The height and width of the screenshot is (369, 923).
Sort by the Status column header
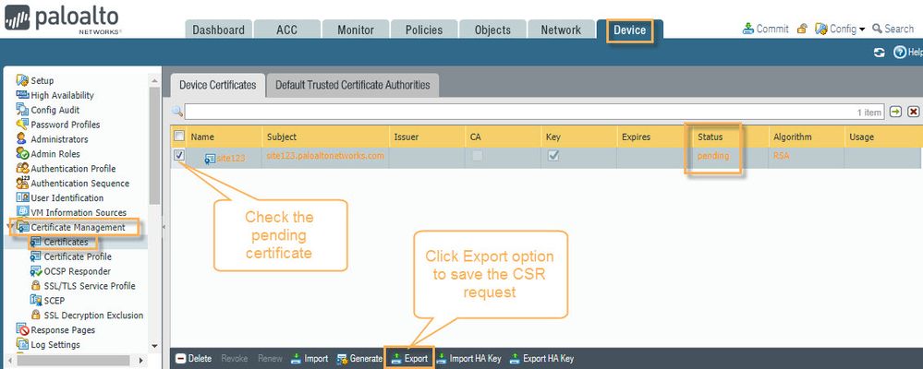pos(710,137)
